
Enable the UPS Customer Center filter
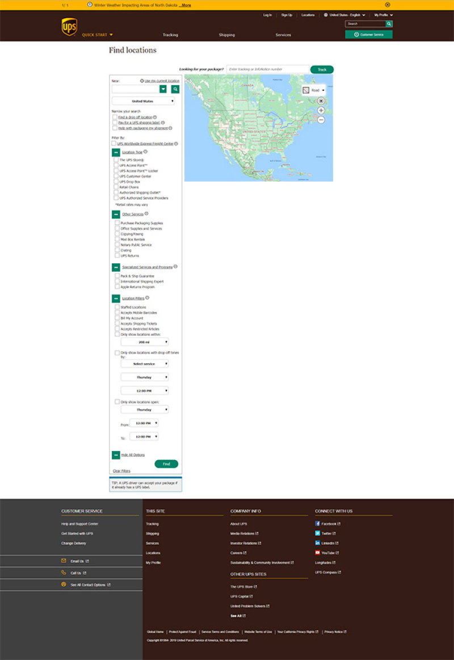(116, 176)
